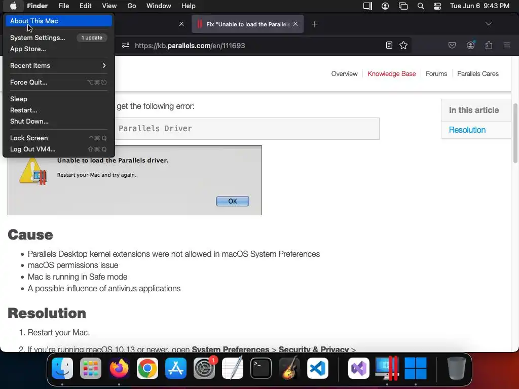519x389 pixels.
Task: Open Visual Studio from the Dock
Action: [x=359, y=368]
